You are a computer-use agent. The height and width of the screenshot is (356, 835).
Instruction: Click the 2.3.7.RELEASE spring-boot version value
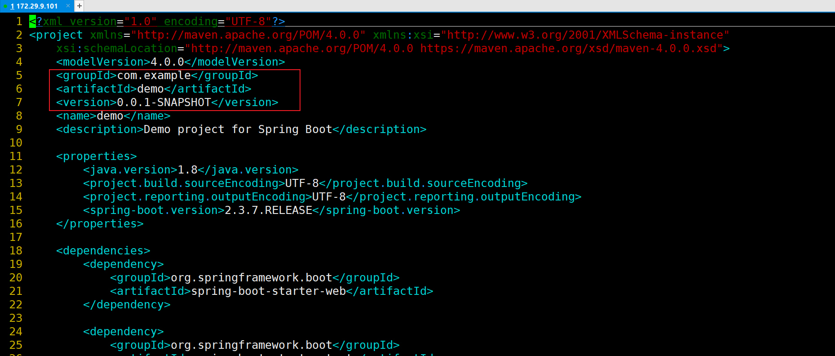(x=269, y=210)
